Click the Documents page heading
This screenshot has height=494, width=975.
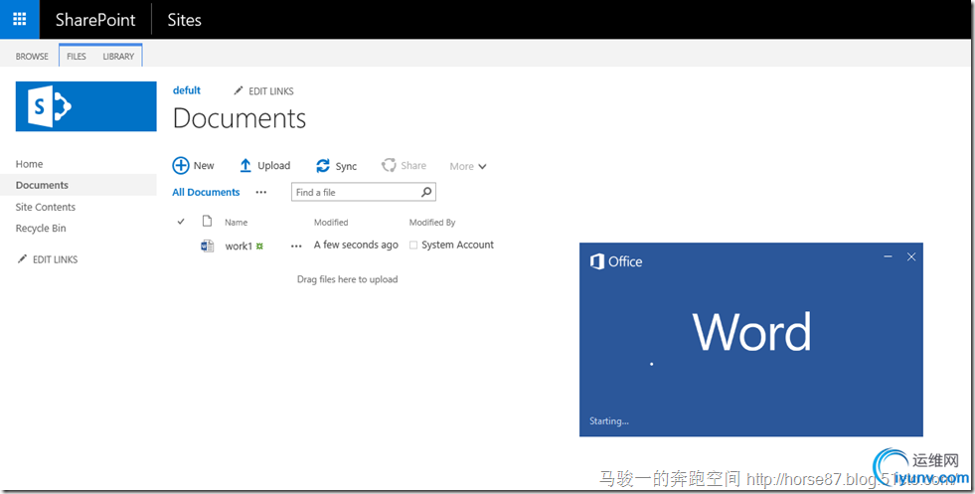(x=240, y=118)
